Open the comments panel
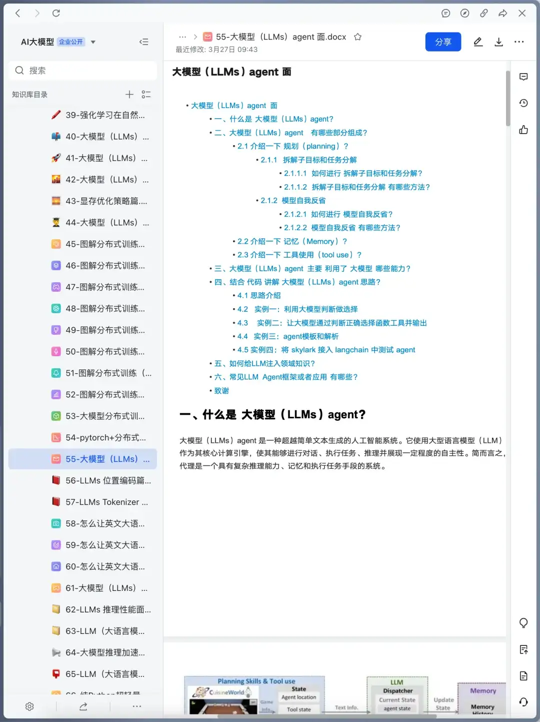 523,77
